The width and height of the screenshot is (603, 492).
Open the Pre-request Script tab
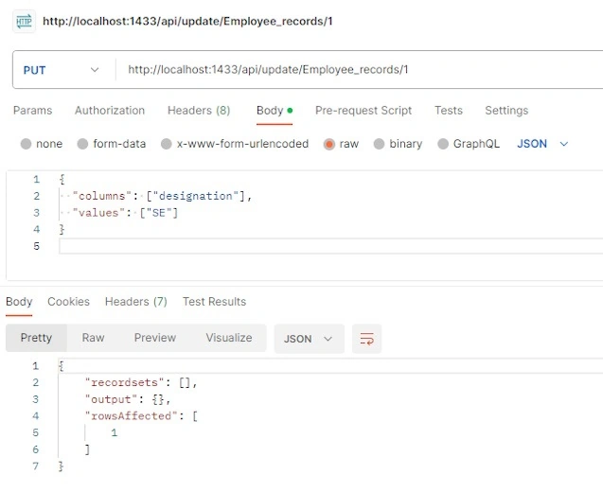click(x=364, y=111)
